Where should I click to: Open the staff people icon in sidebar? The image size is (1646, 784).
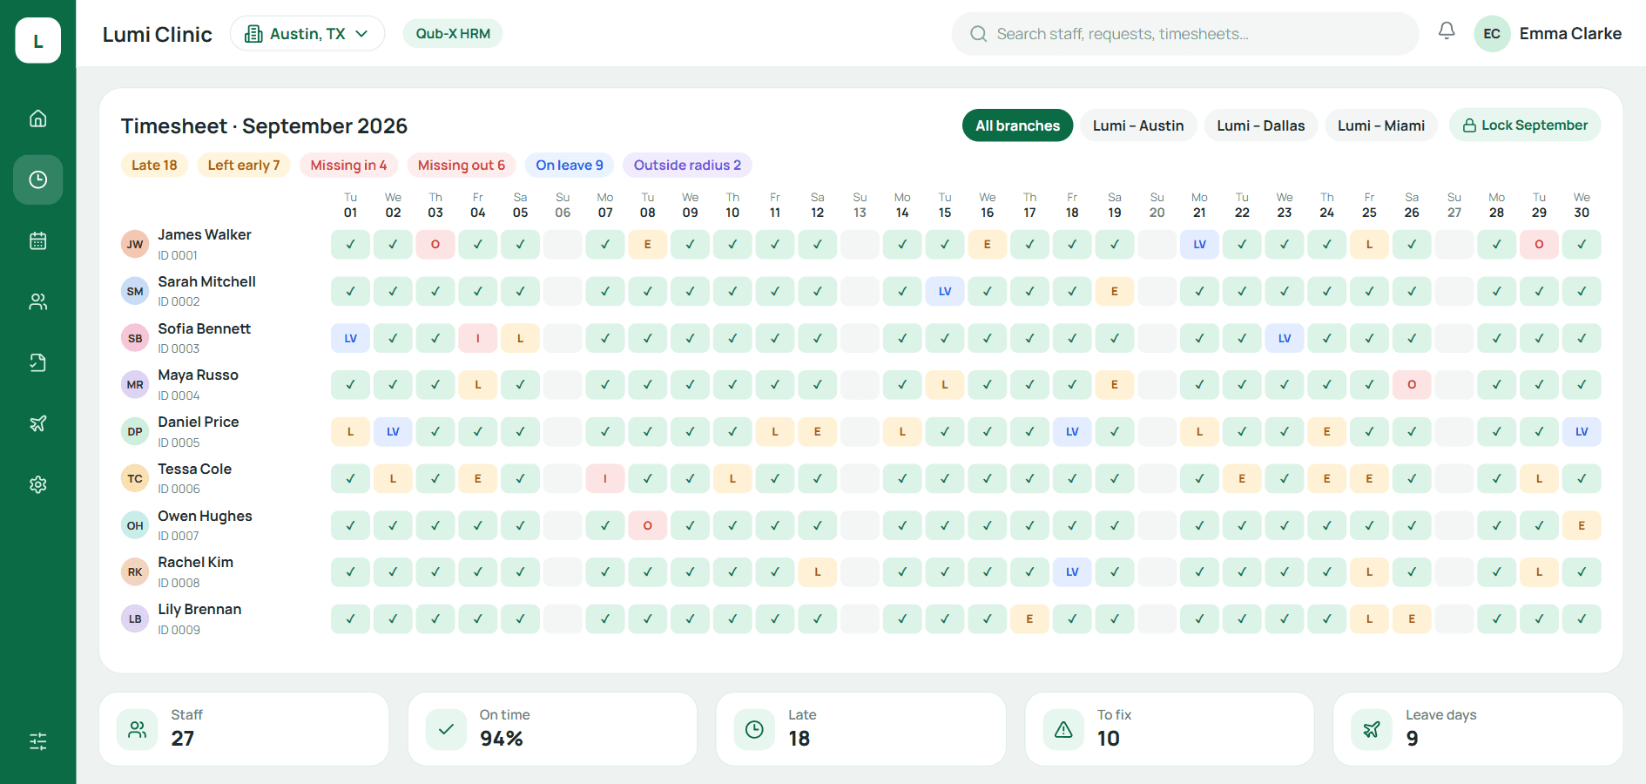pos(37,301)
